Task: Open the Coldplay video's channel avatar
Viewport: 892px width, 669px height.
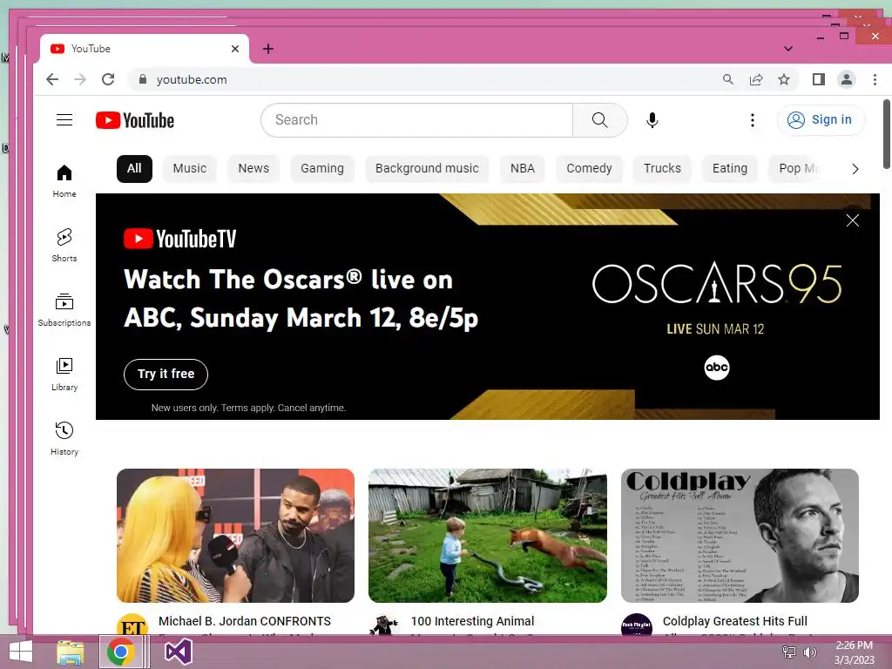Action: click(x=636, y=625)
